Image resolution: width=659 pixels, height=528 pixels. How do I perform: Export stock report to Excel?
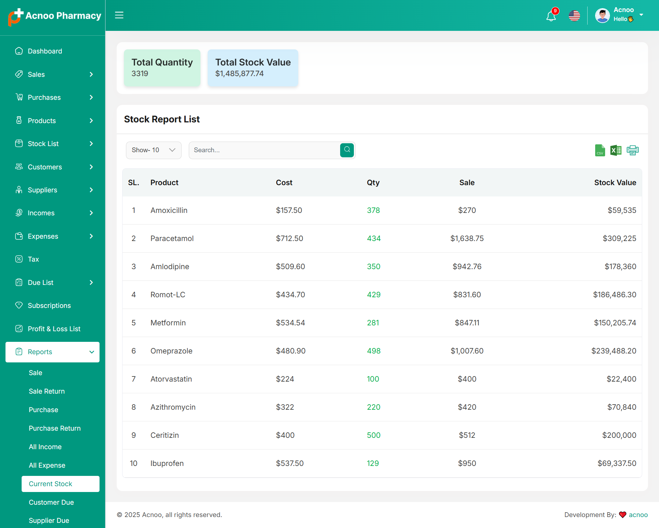pyautogui.click(x=616, y=150)
